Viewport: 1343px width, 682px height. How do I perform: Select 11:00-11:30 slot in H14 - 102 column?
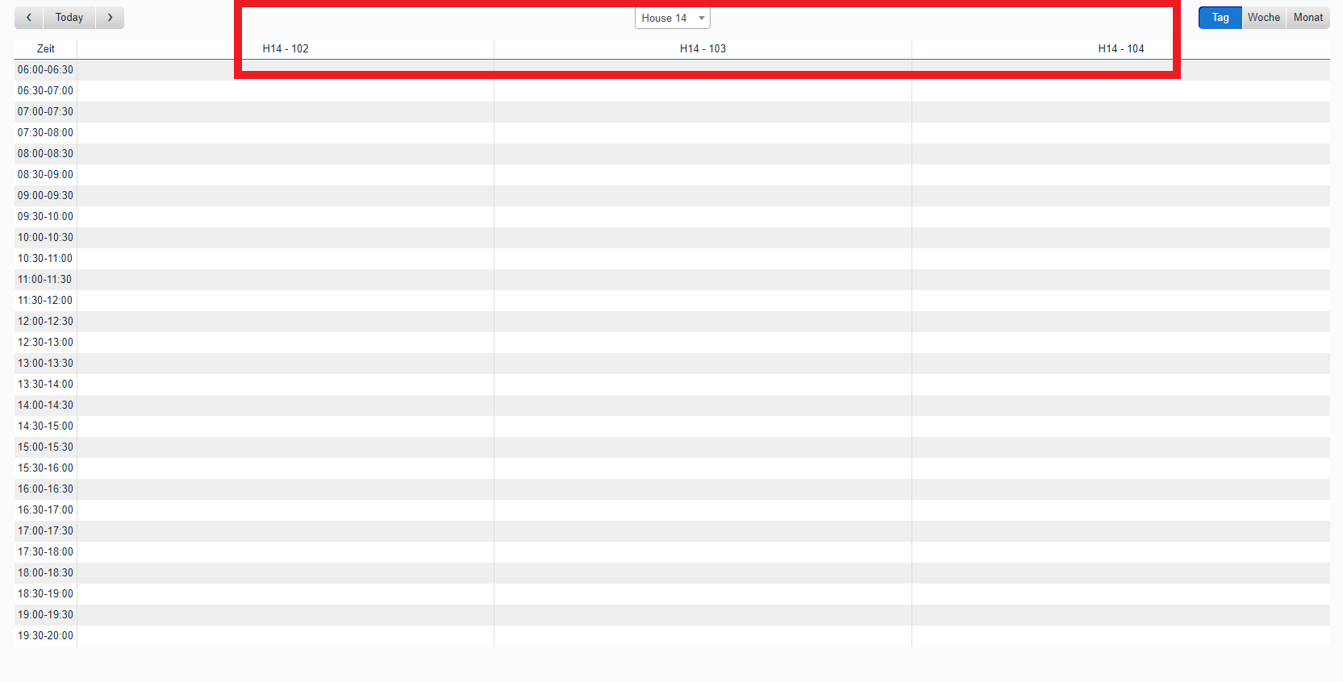tap(286, 280)
